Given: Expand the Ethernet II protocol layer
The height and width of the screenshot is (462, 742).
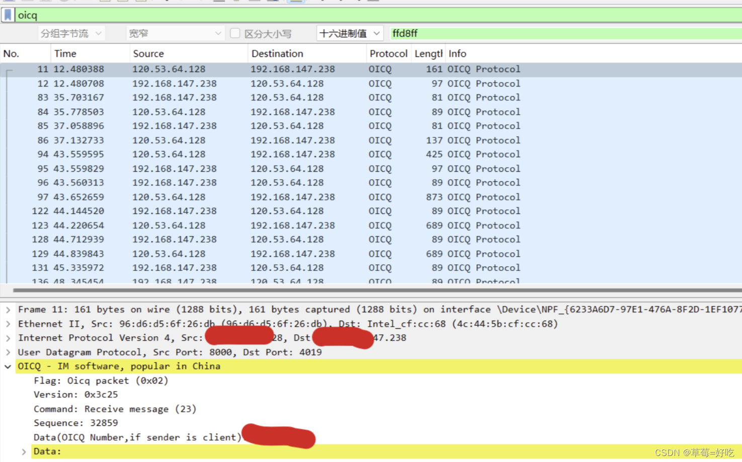Looking at the screenshot, I should [7, 324].
